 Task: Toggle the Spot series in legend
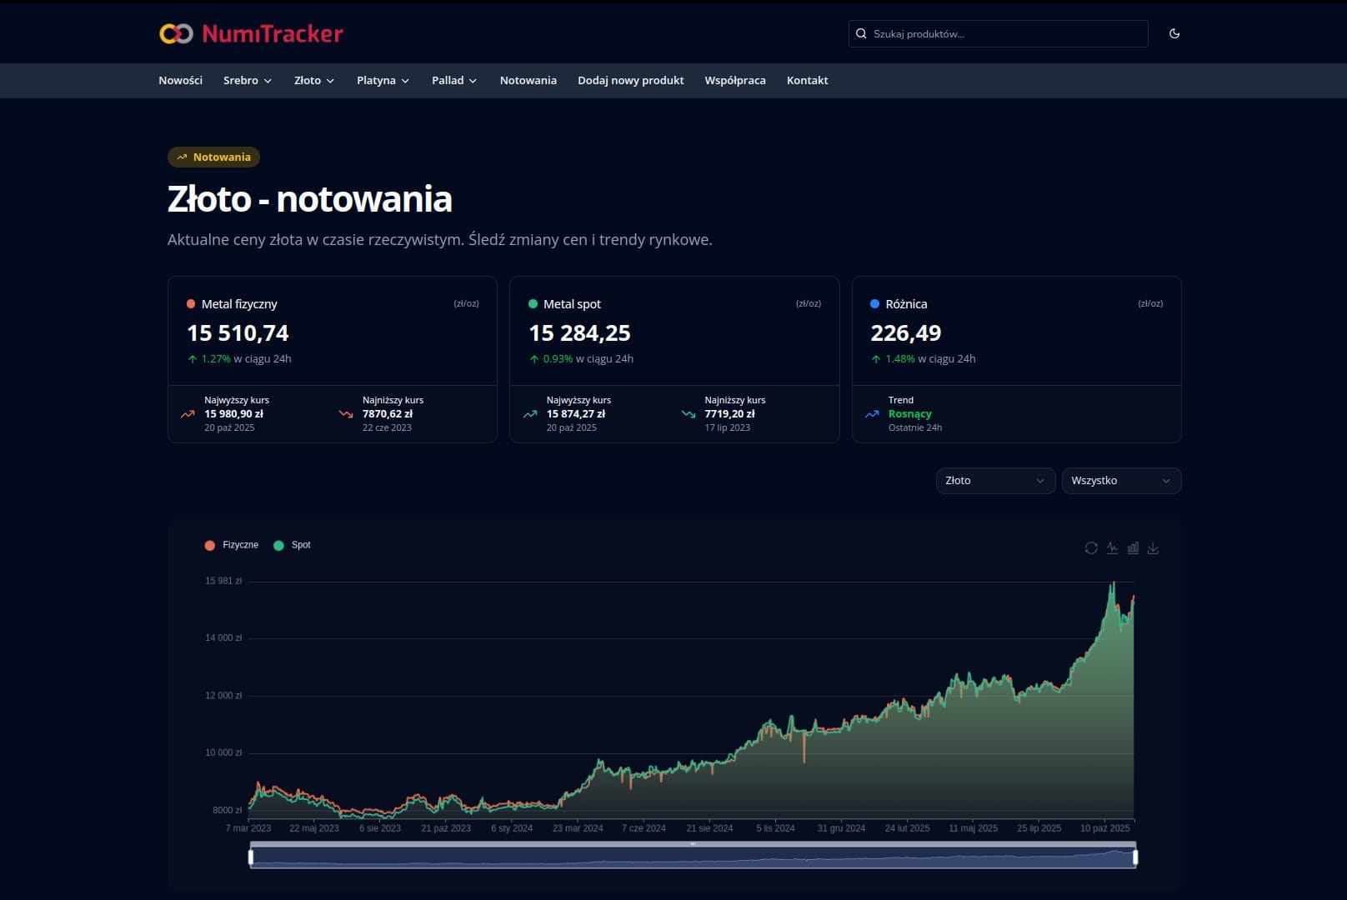click(x=293, y=545)
